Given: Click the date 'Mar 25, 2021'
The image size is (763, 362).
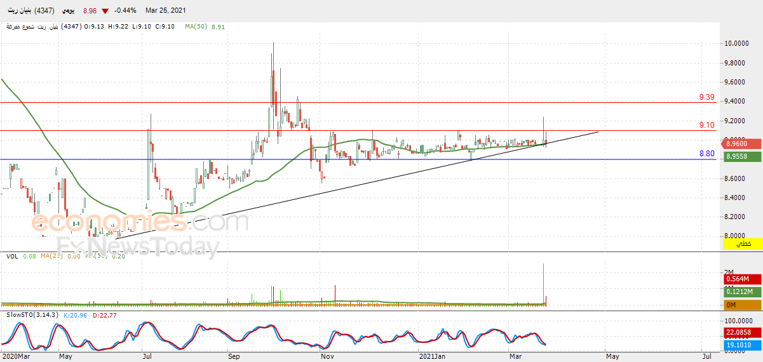Looking at the screenshot, I should pos(167,11).
